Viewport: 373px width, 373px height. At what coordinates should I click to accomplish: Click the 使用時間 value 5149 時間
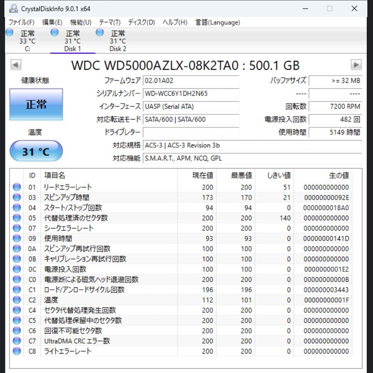(x=335, y=132)
